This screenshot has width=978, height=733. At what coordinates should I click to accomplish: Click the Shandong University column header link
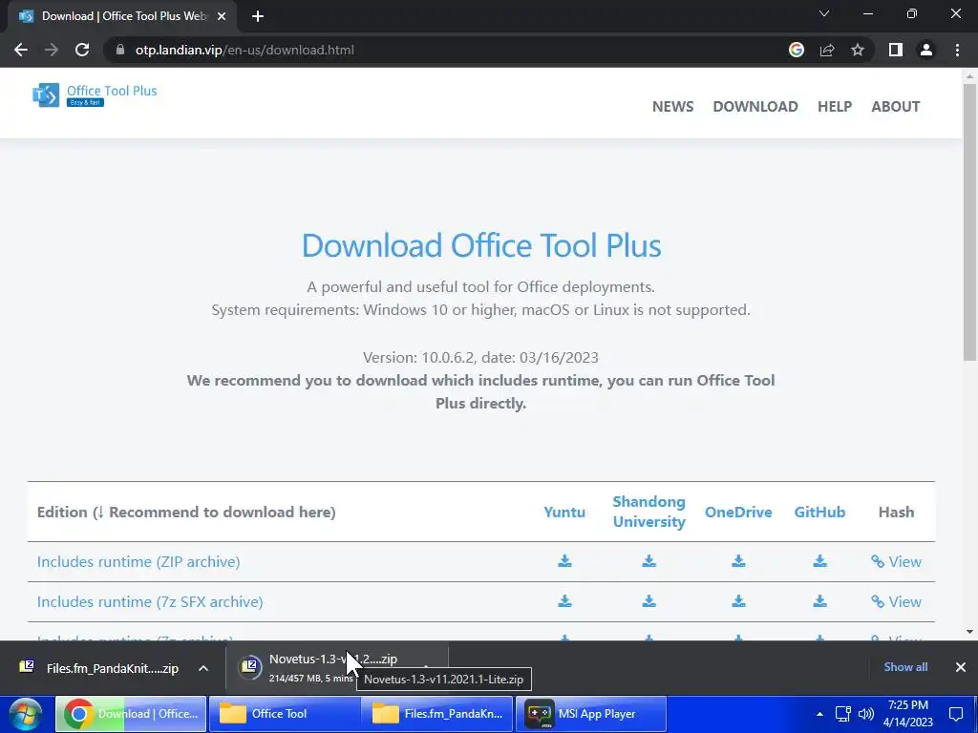(x=648, y=512)
